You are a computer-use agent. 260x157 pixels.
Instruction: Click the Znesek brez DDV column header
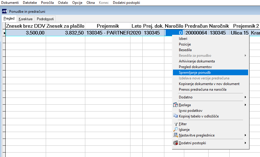pyautogui.click(x=26, y=26)
